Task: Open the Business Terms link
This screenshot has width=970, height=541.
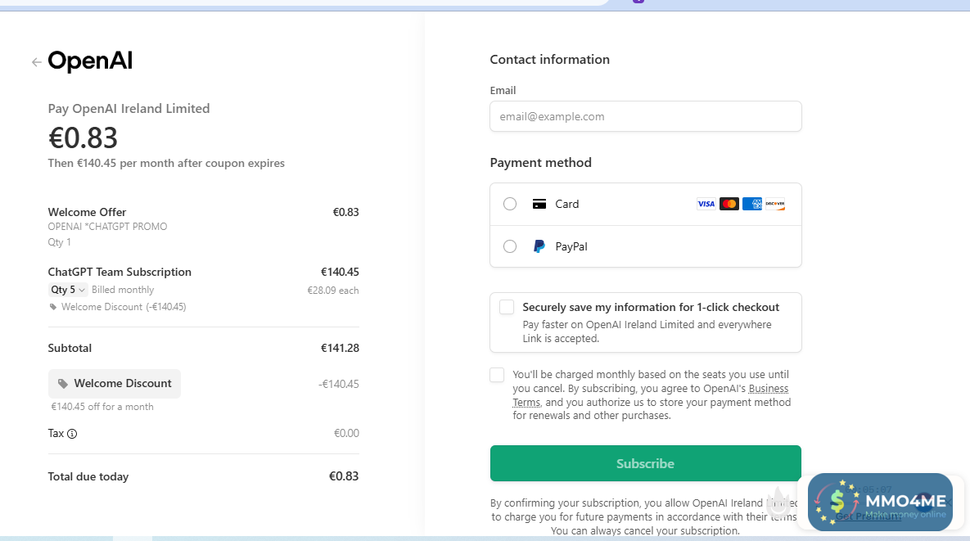Action: [x=768, y=389]
